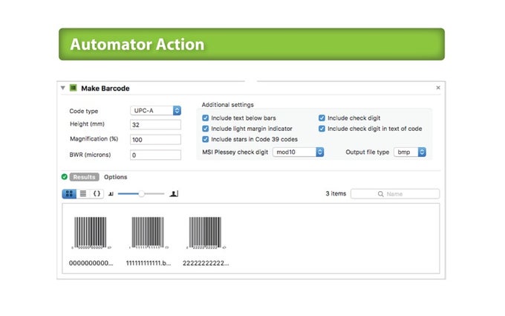Click the large thumbnail size icon
505x316 pixels.
click(x=174, y=193)
